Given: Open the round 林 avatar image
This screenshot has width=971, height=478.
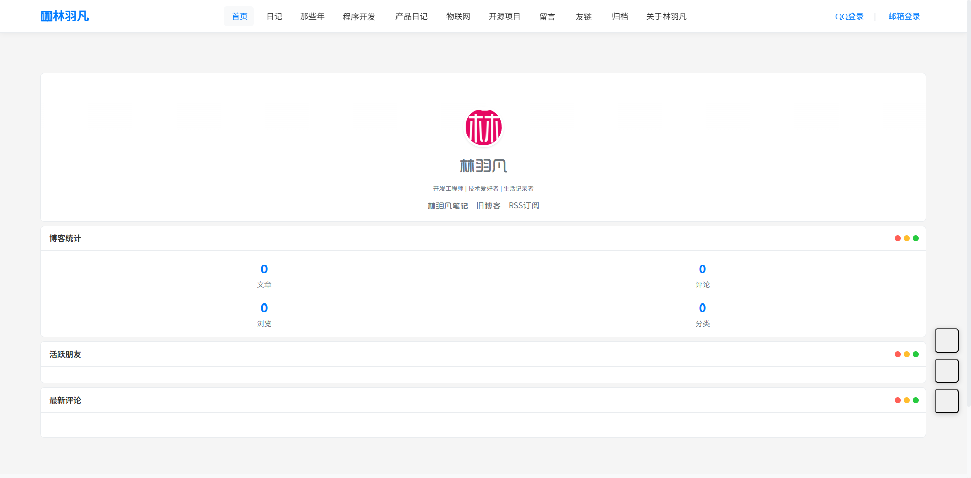Looking at the screenshot, I should click(483, 127).
